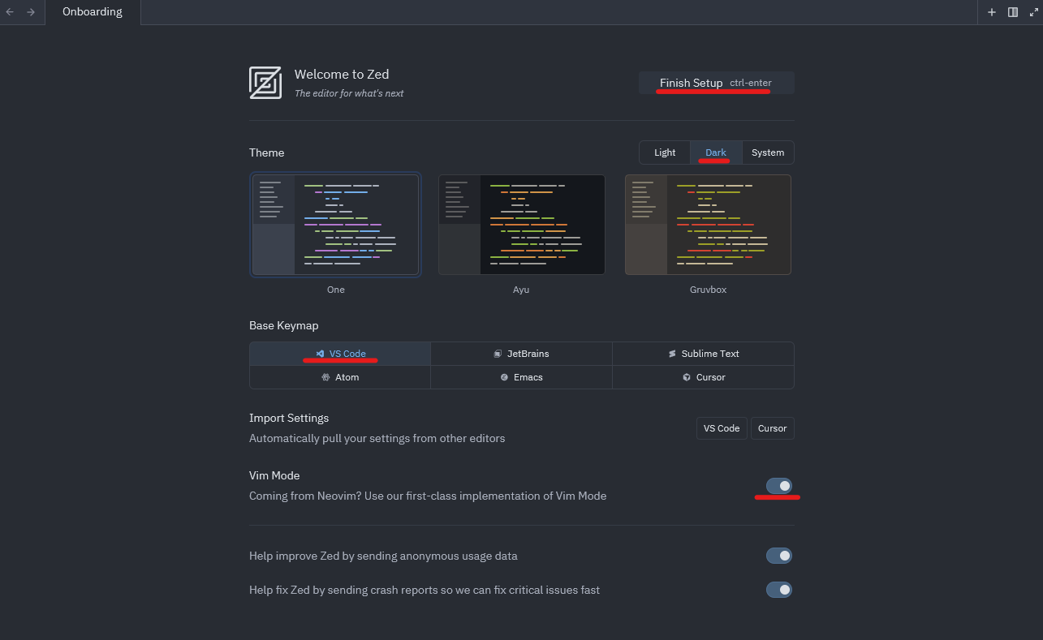
Task: Switch to the Onboarding tab
Action: [x=91, y=12]
